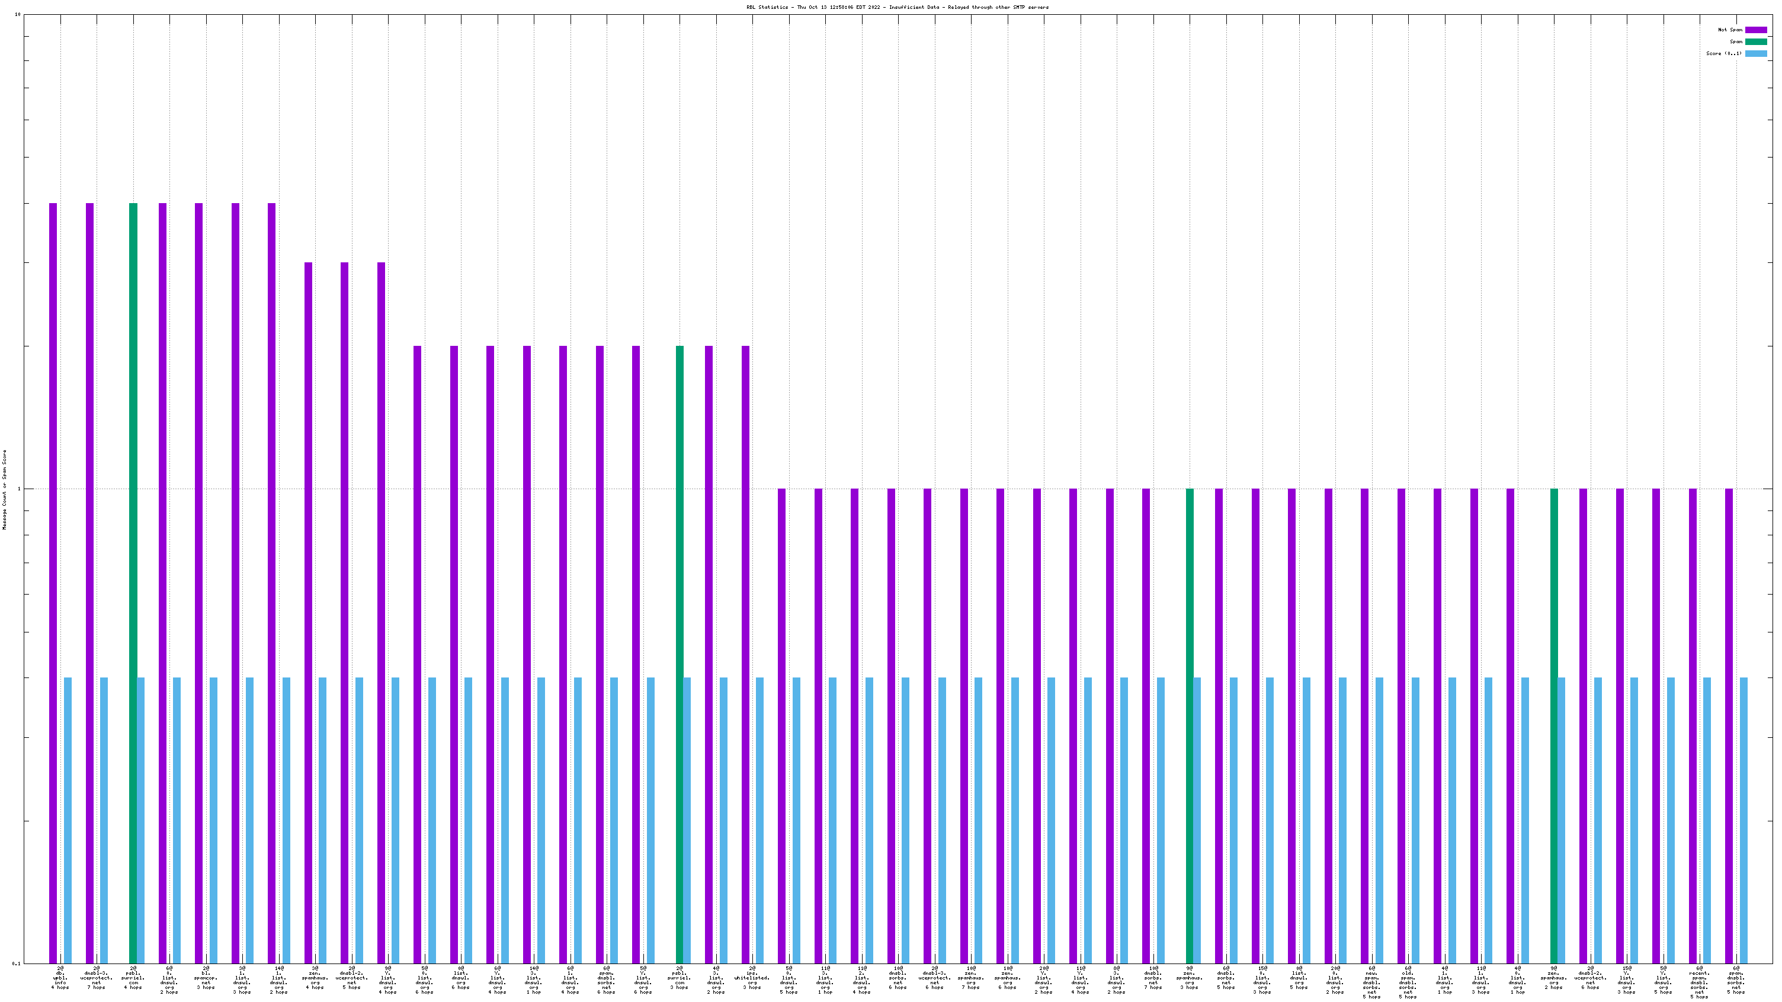The height and width of the screenshot is (1002, 1782).
Task: Click the 'Score (0..1)' legend label text
Action: [x=1723, y=53]
